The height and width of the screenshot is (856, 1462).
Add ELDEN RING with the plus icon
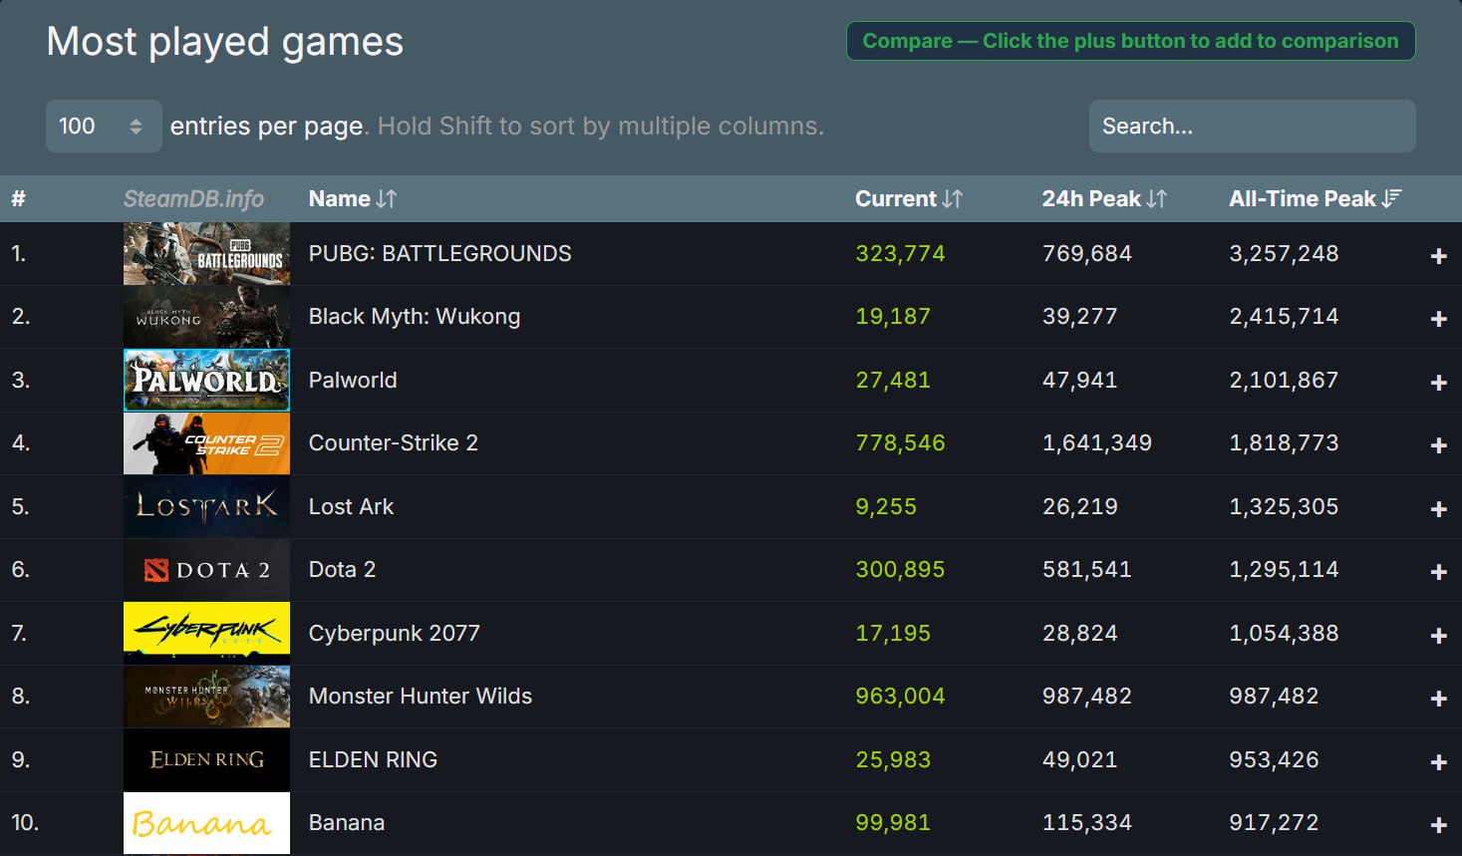coord(1438,762)
